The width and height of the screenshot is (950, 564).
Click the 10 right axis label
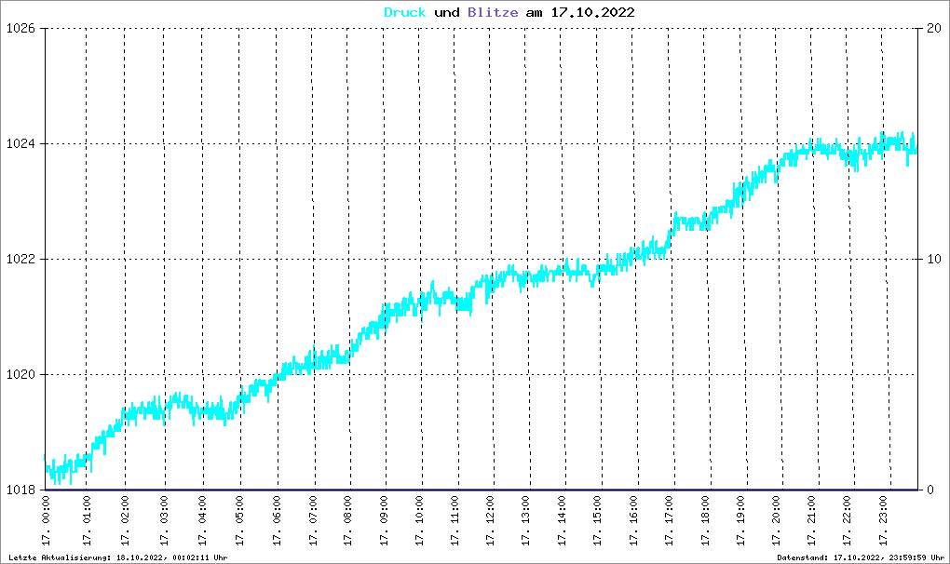[934, 259]
